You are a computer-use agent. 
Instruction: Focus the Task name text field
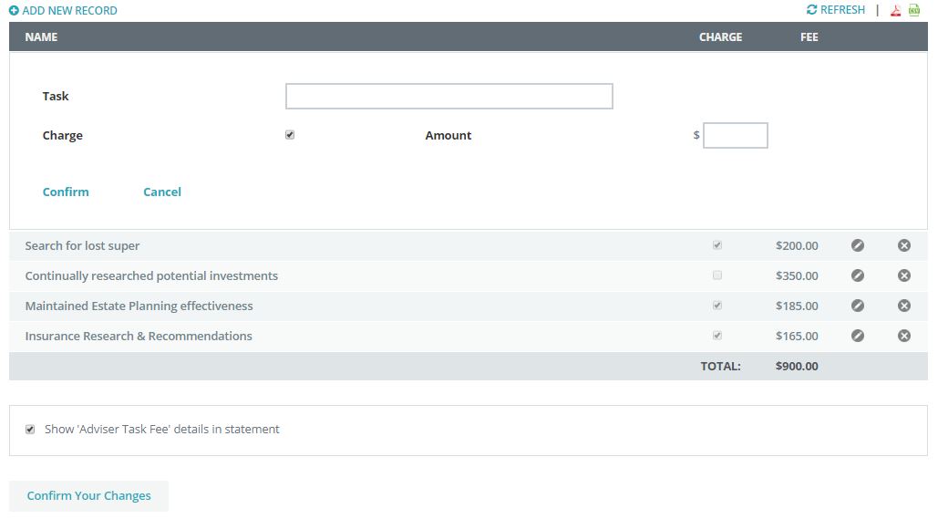[448, 97]
